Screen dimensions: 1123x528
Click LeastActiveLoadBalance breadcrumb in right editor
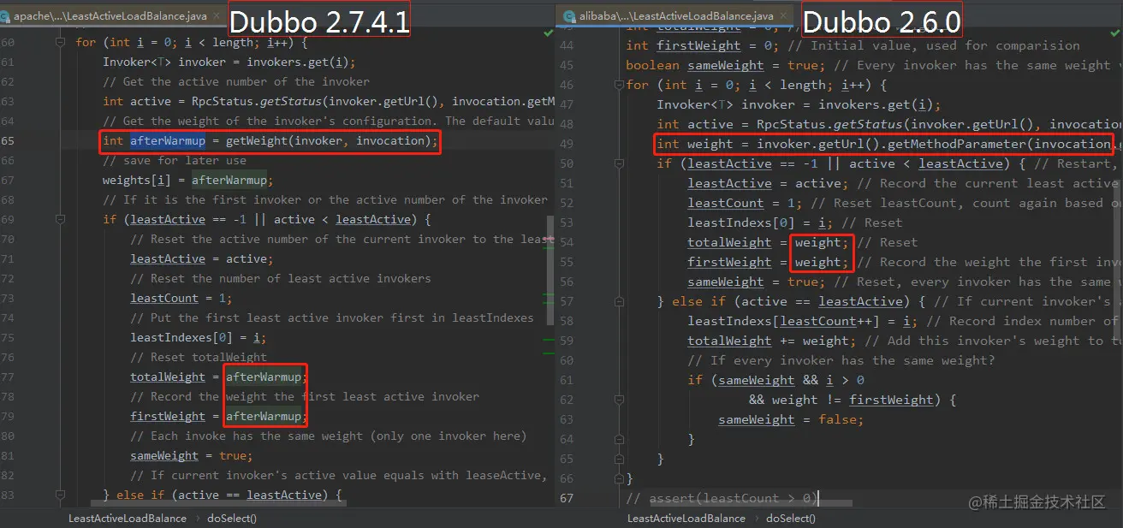[x=686, y=518]
